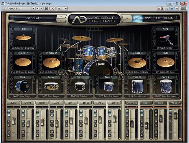This screenshot has height=143, width=189.
Task: Click the Cymbal 2 crash image
Action: tap(52, 62)
